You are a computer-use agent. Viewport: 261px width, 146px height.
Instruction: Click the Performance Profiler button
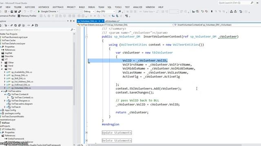click(8, 16)
